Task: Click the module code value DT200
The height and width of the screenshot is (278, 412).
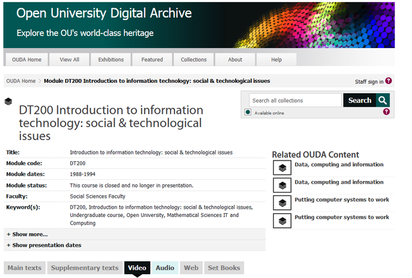Action: tap(77, 163)
